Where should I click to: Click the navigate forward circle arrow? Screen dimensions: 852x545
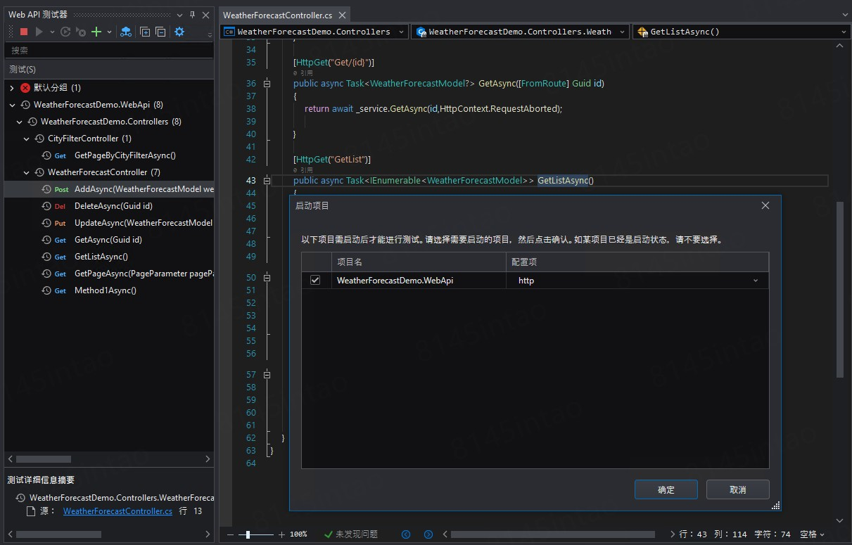point(428,534)
